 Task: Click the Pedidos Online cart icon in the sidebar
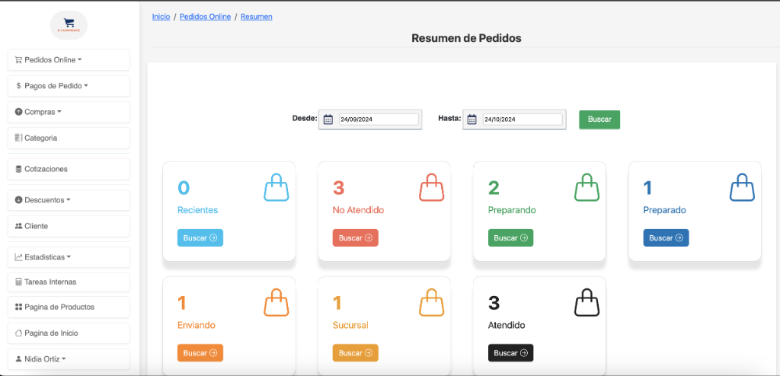click(x=18, y=59)
